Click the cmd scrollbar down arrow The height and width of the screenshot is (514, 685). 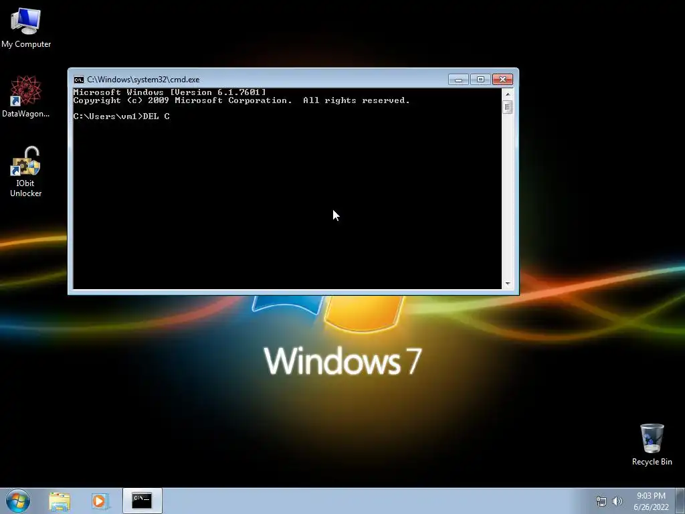point(507,284)
